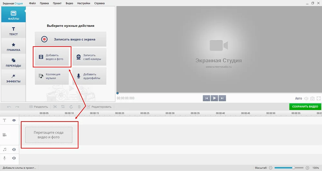Open the Переходы sidebar tab

(13, 62)
